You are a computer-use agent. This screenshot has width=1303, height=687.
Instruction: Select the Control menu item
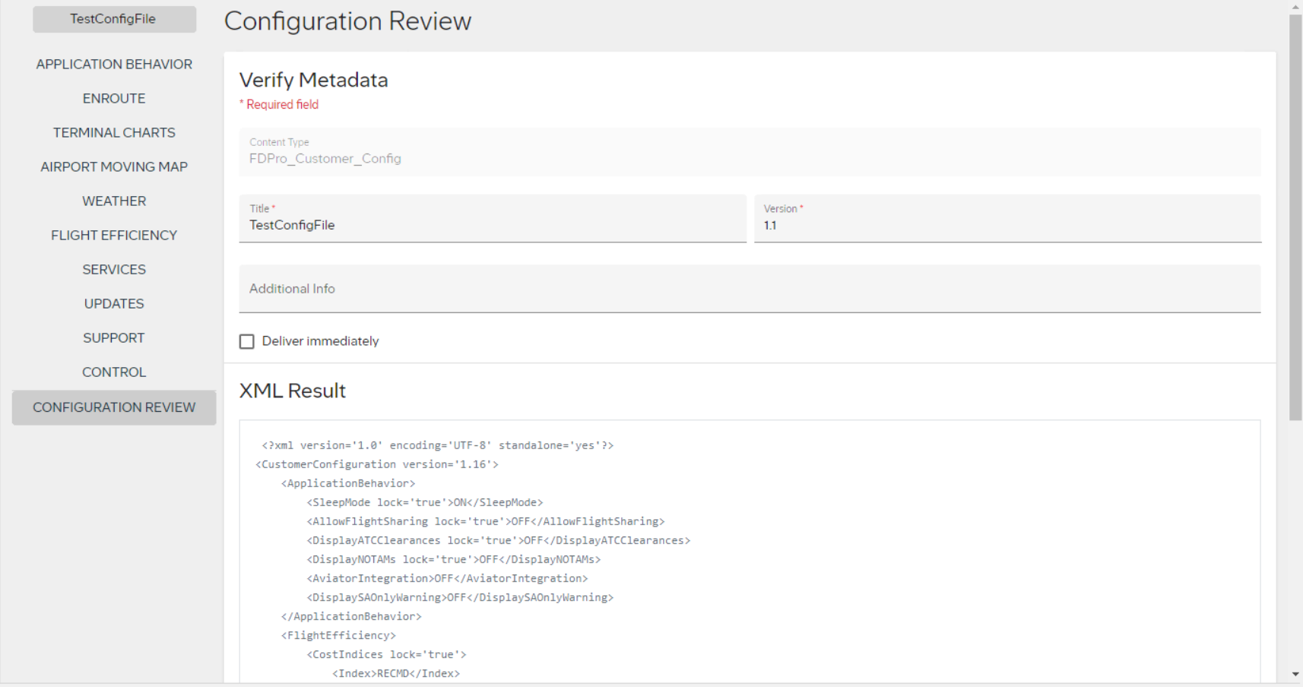tap(114, 372)
